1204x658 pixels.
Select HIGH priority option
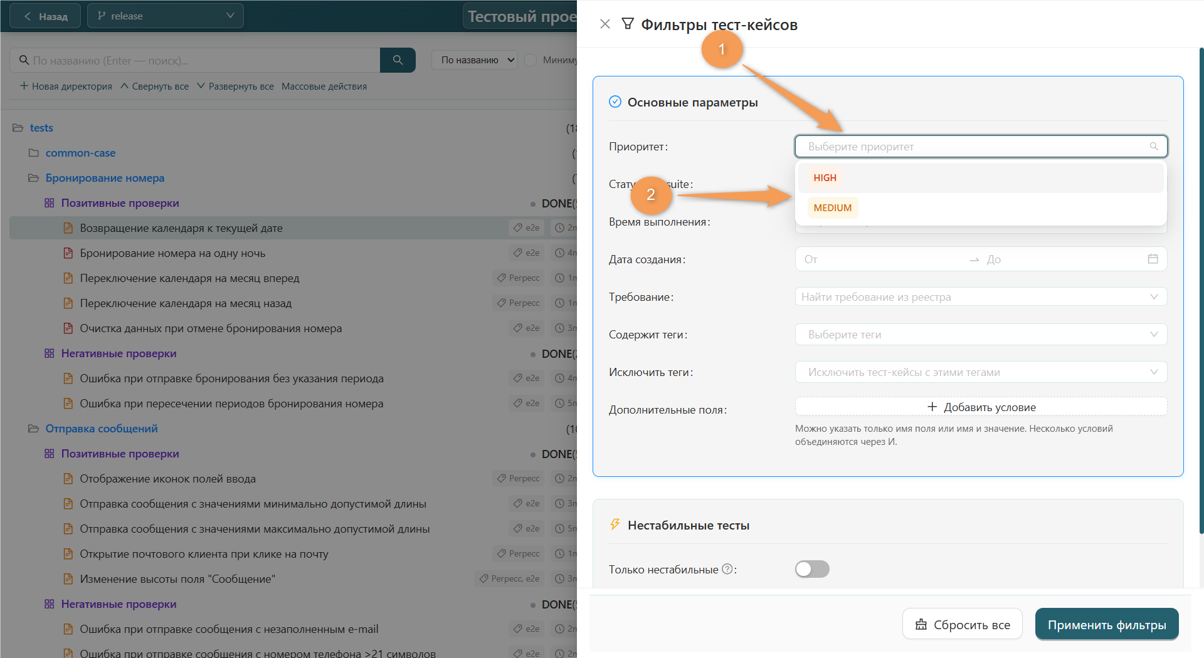pyautogui.click(x=981, y=178)
